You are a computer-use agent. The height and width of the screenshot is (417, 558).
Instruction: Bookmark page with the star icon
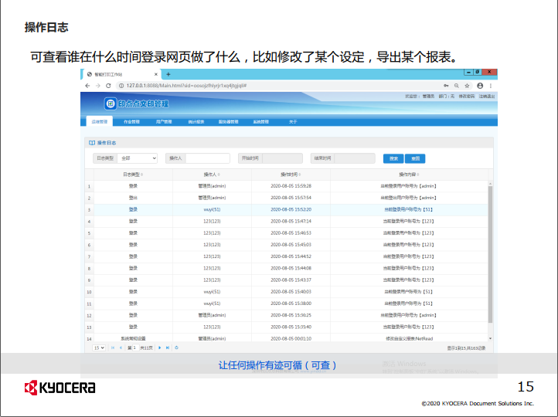(468, 84)
